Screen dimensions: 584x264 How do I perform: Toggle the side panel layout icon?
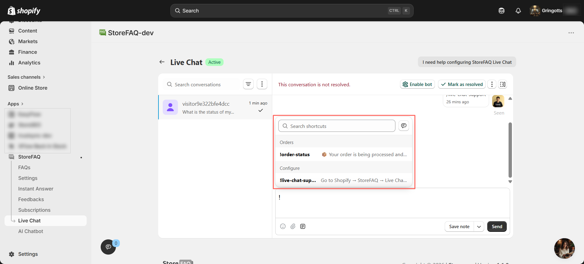[503, 84]
